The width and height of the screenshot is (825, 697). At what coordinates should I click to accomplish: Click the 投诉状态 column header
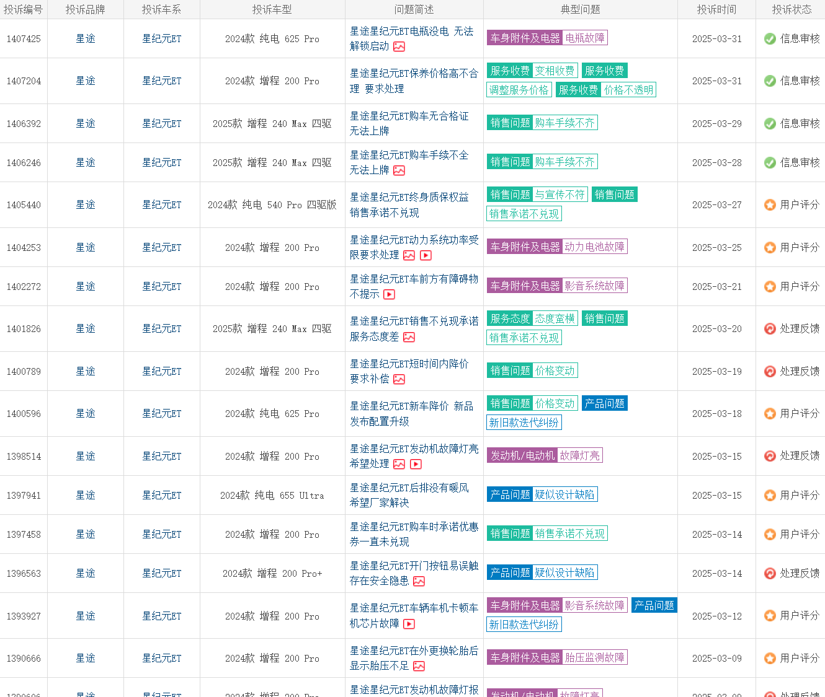(x=791, y=9)
